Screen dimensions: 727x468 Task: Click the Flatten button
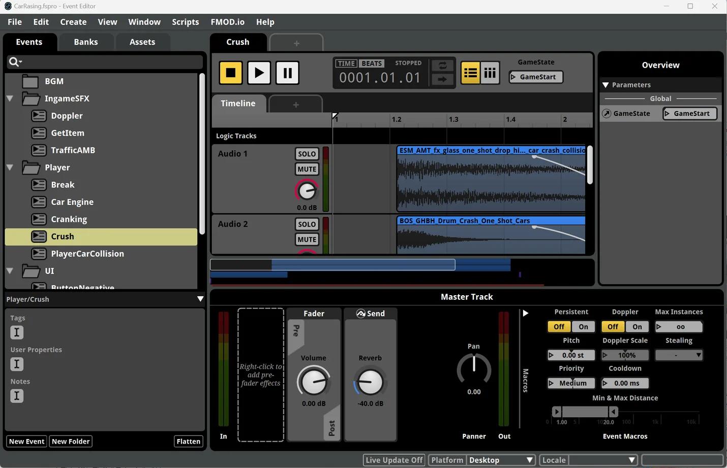(188, 441)
